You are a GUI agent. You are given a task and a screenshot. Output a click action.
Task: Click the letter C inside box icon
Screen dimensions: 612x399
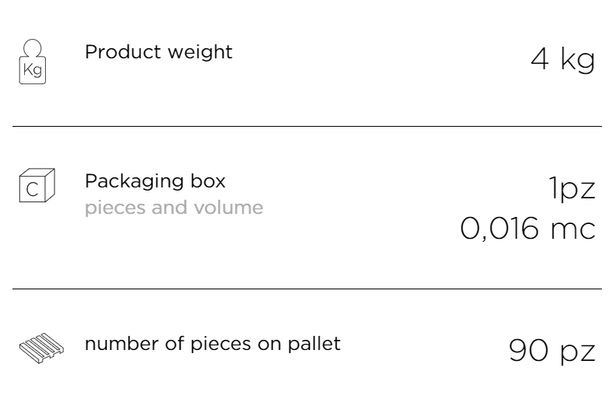(x=32, y=190)
